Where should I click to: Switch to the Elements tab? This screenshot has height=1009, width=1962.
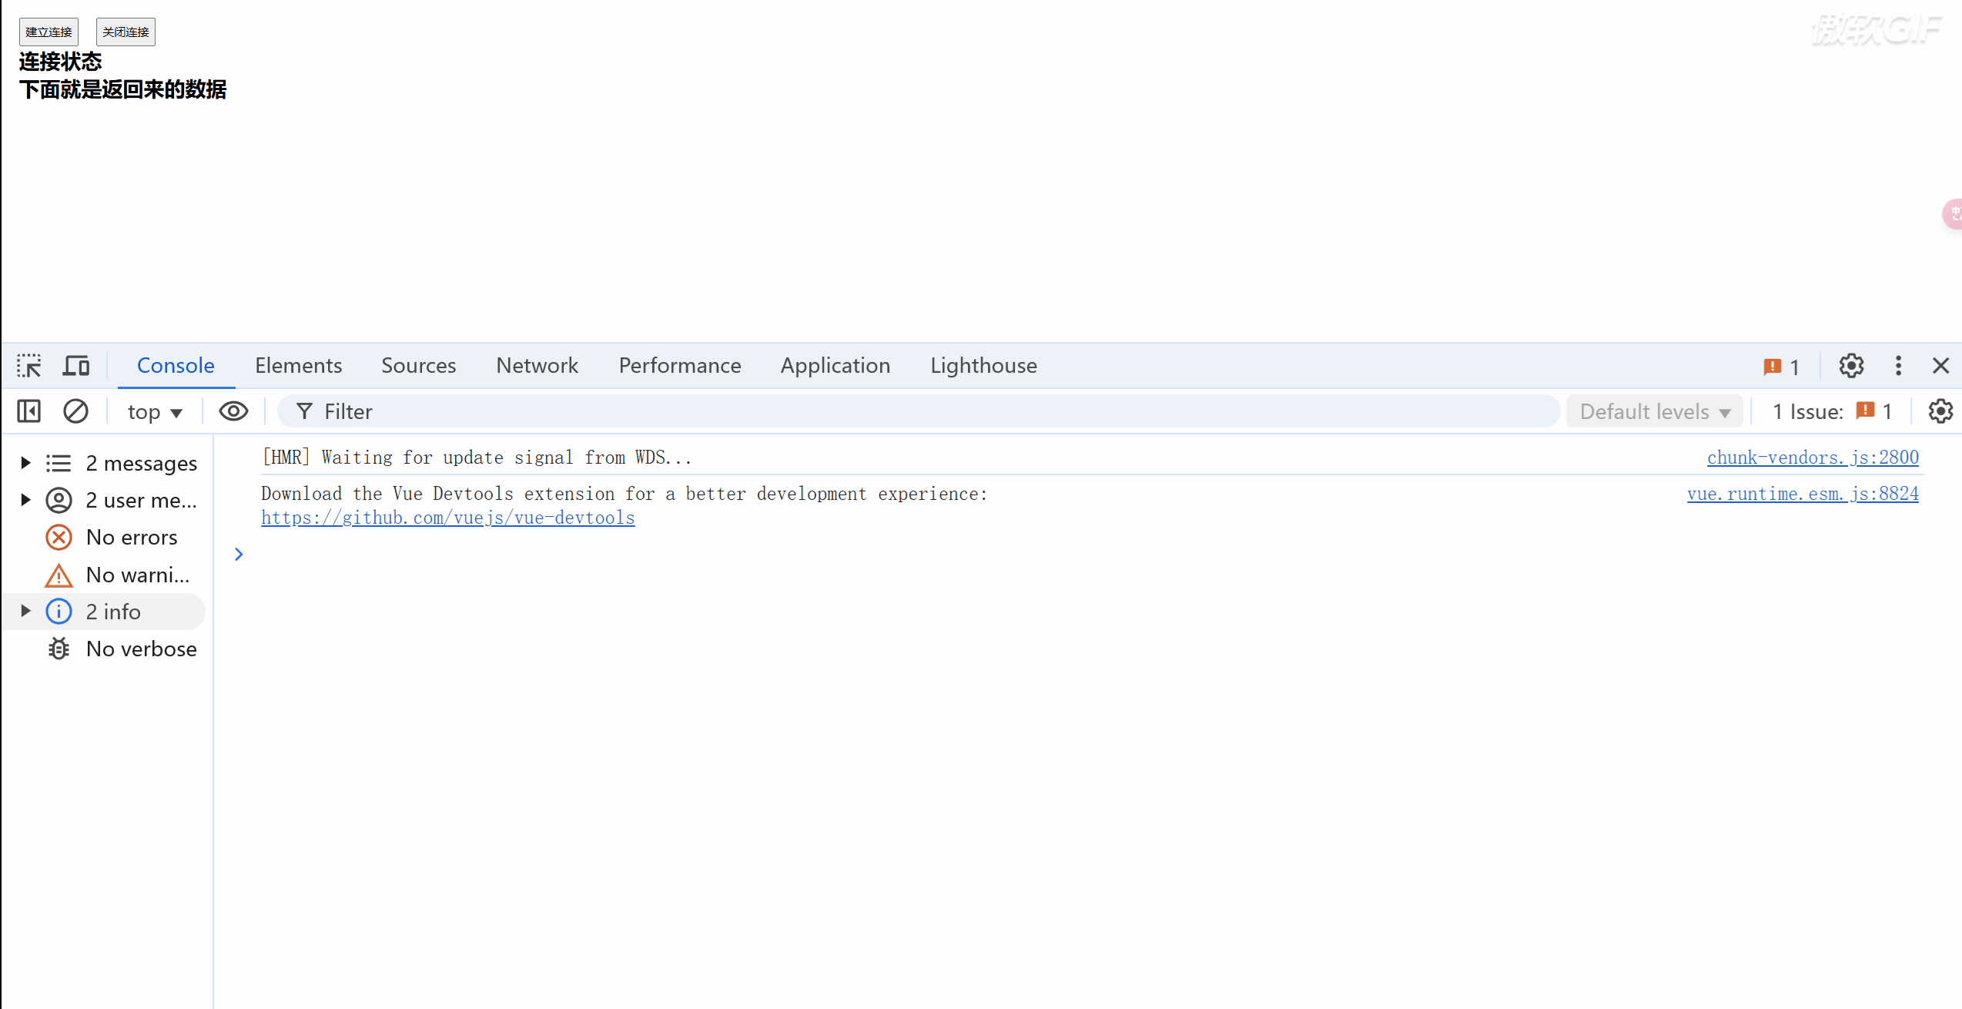(x=298, y=366)
